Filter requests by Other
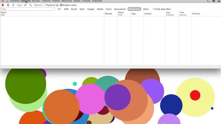The height and width of the screenshot is (124, 221). 146,9
